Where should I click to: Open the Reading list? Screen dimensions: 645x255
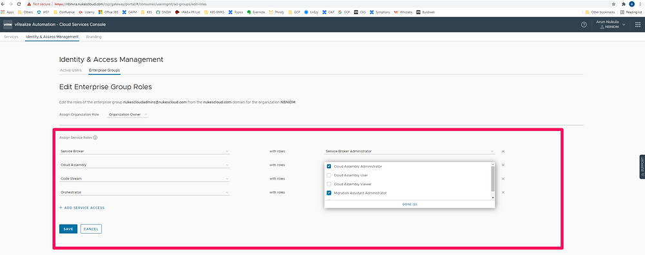[631, 12]
